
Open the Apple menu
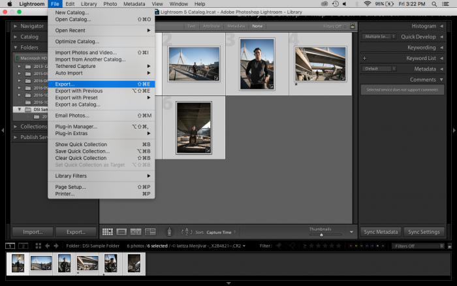[10, 4]
